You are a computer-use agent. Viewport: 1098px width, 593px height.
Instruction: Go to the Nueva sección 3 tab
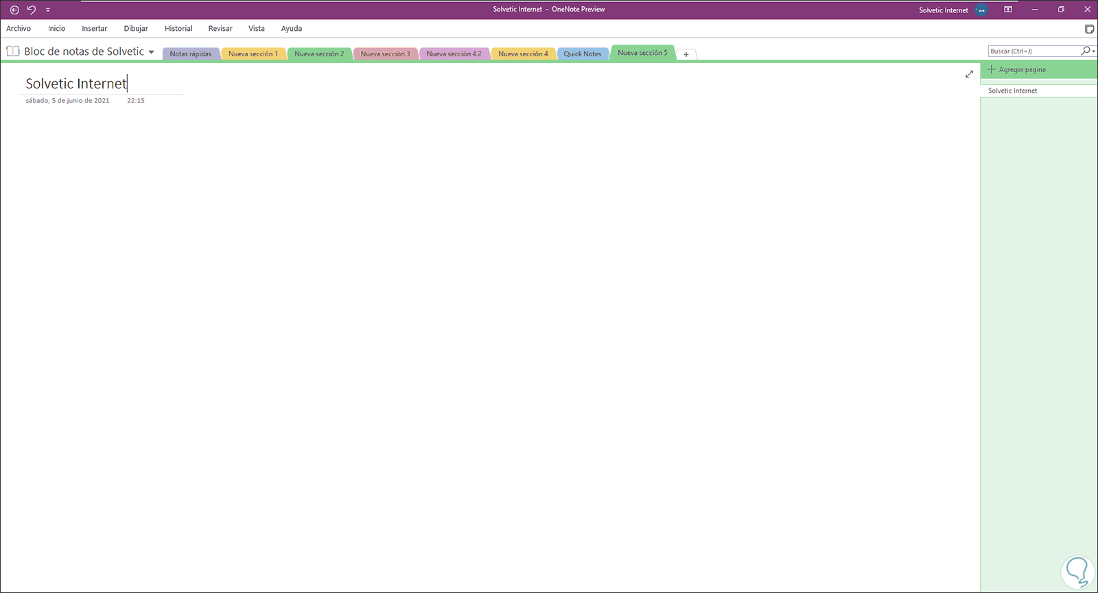(385, 54)
